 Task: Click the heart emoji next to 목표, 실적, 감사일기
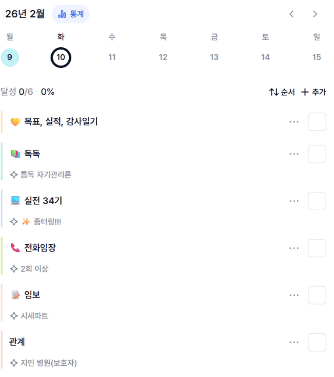click(15, 122)
